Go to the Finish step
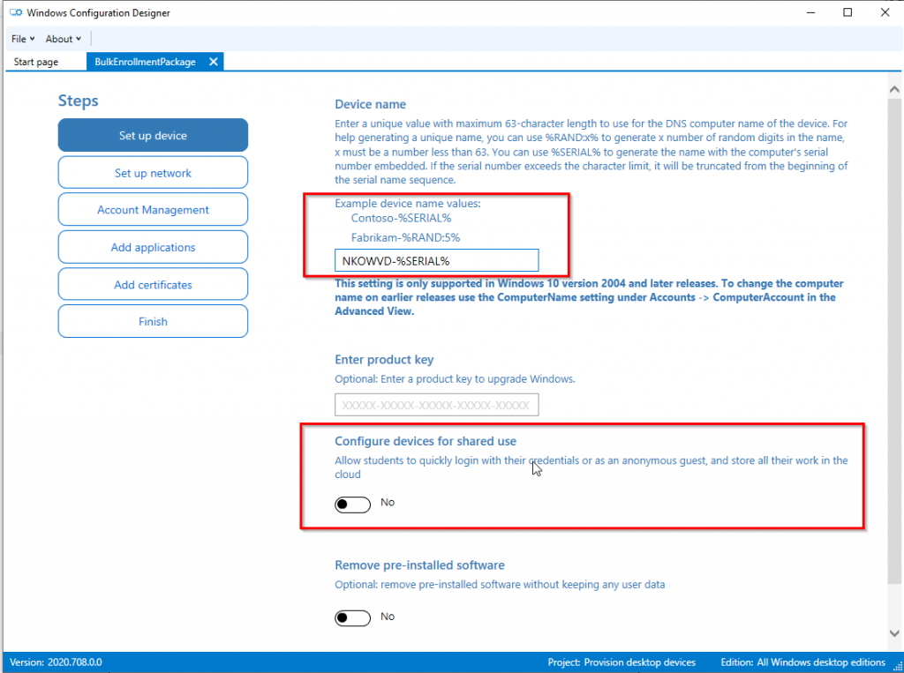Image resolution: width=904 pixels, height=673 pixels. (x=153, y=322)
